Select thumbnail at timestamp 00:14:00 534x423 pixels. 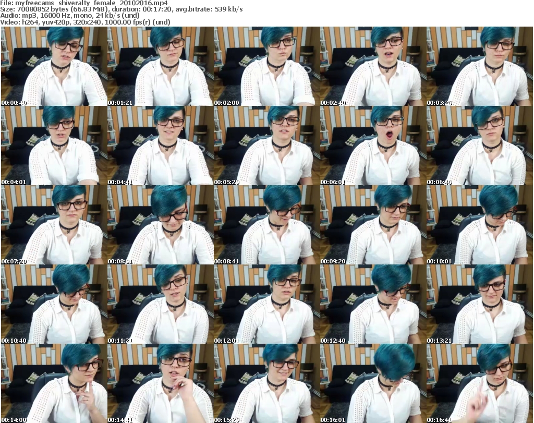tap(54, 383)
